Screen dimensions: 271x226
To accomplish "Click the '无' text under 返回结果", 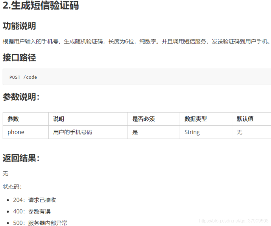I will pos(5,173).
